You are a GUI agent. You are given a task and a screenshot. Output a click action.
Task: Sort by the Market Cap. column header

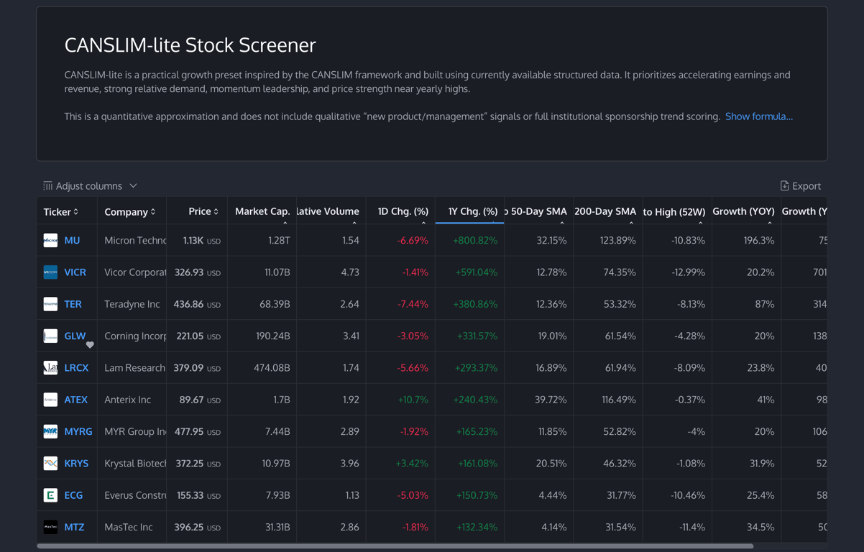coord(262,211)
